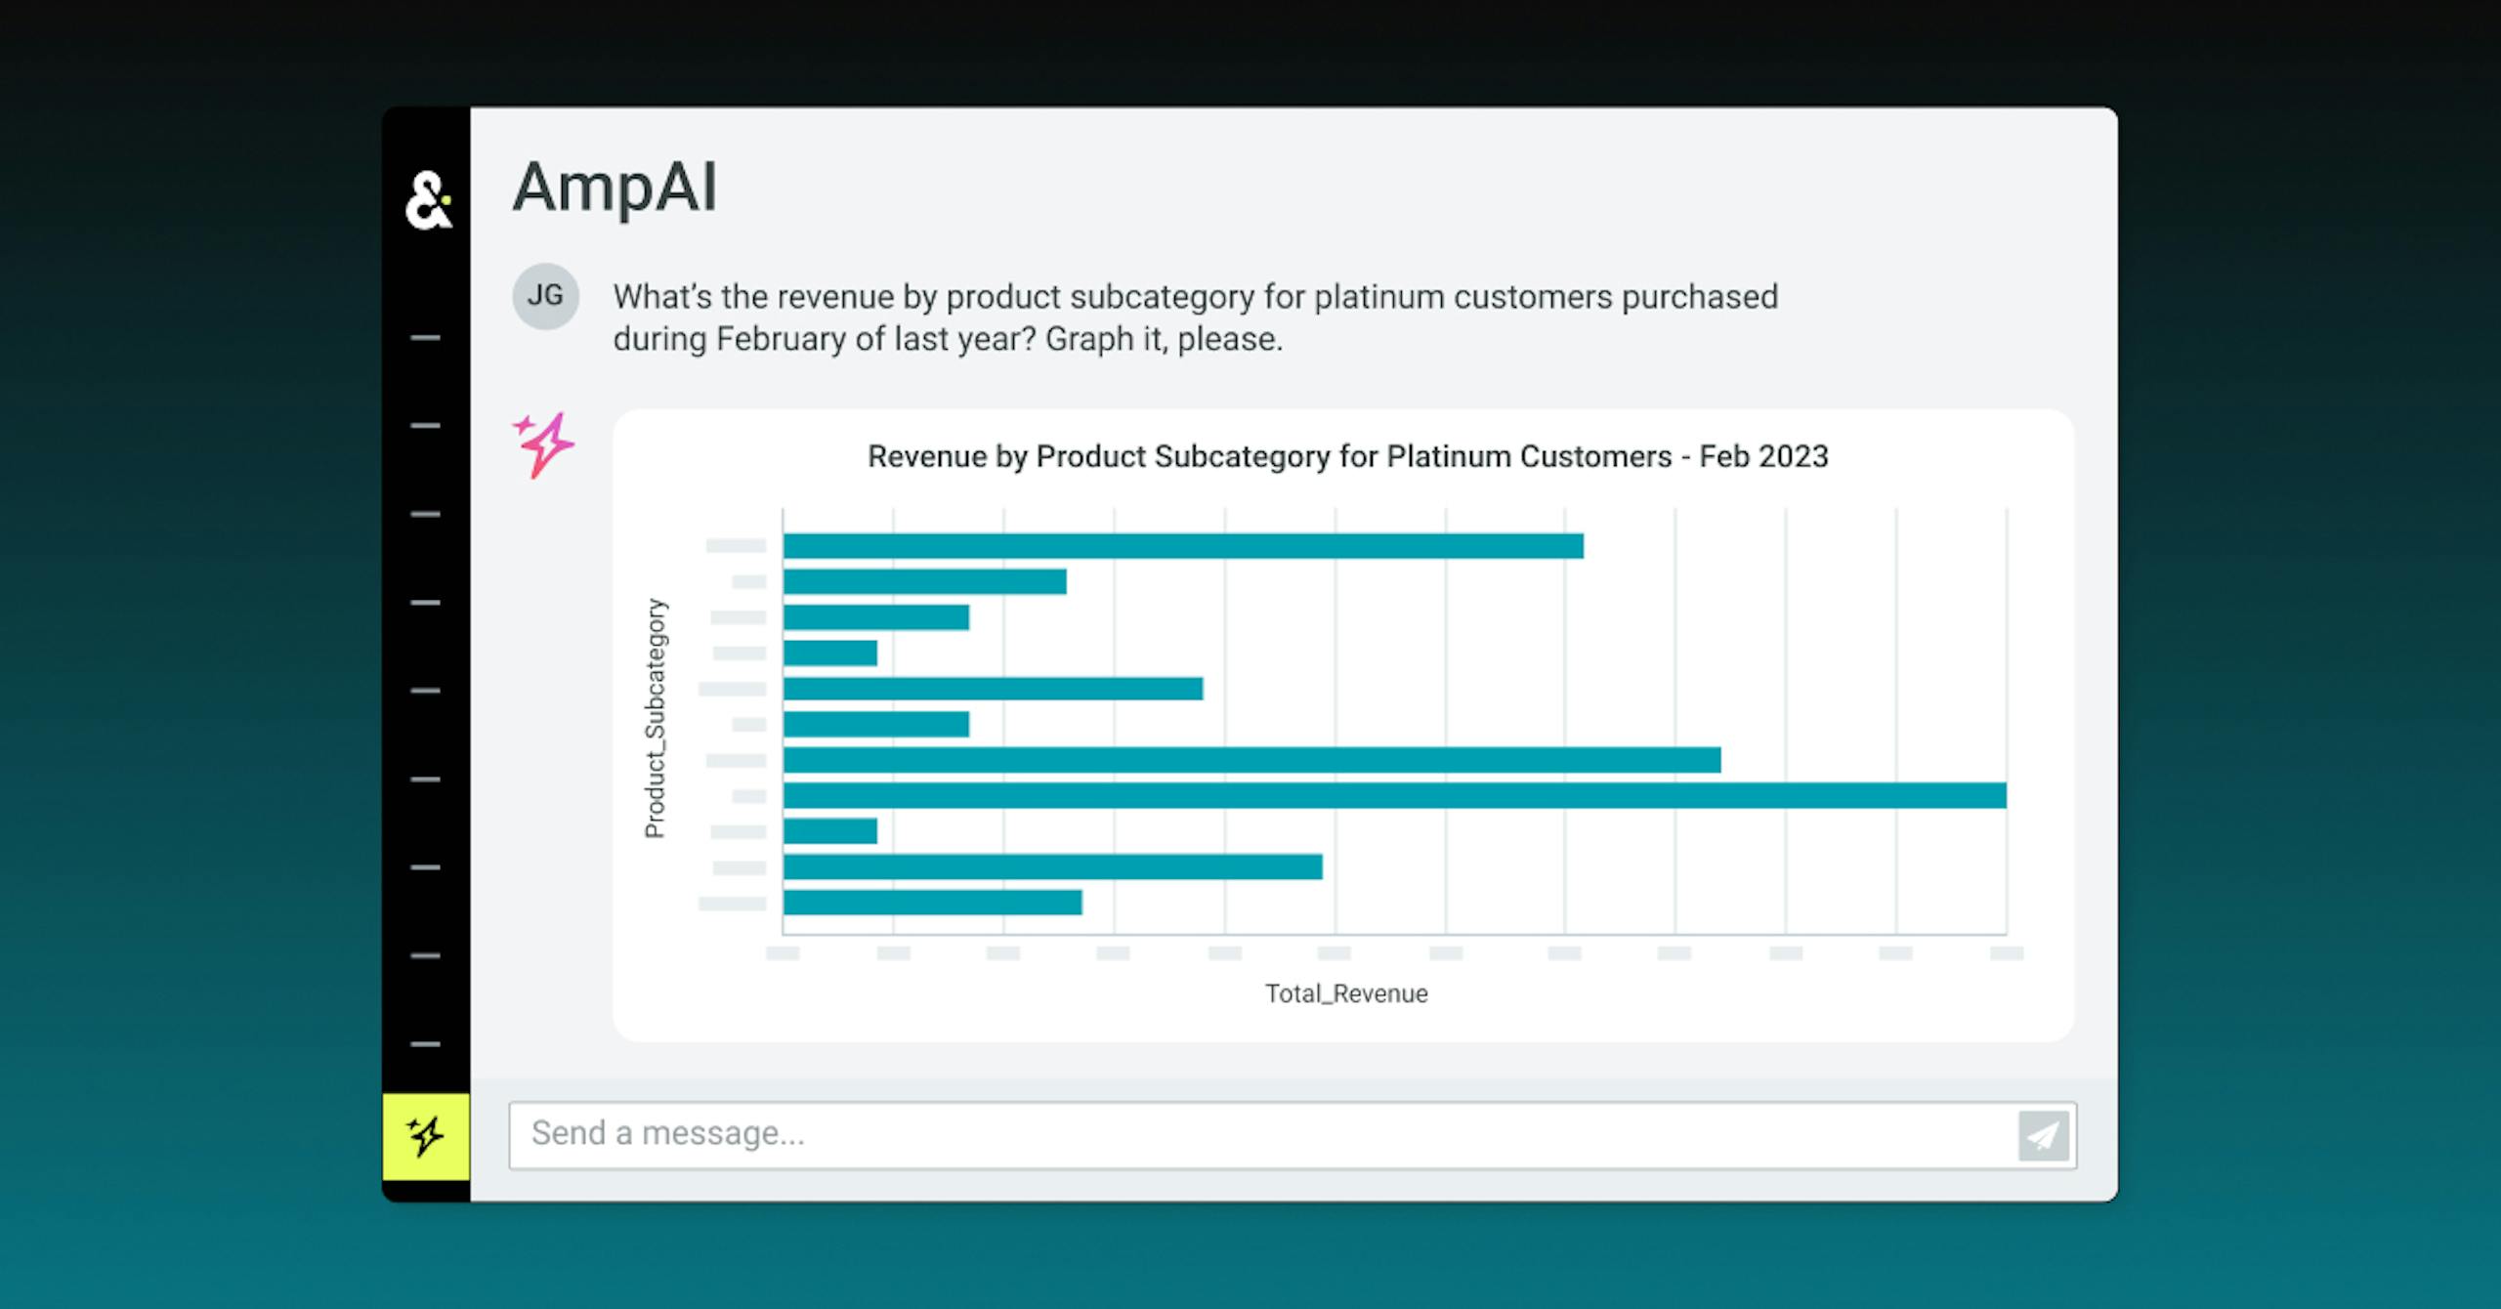Click the second-longest bar in the chart

click(x=1250, y=760)
